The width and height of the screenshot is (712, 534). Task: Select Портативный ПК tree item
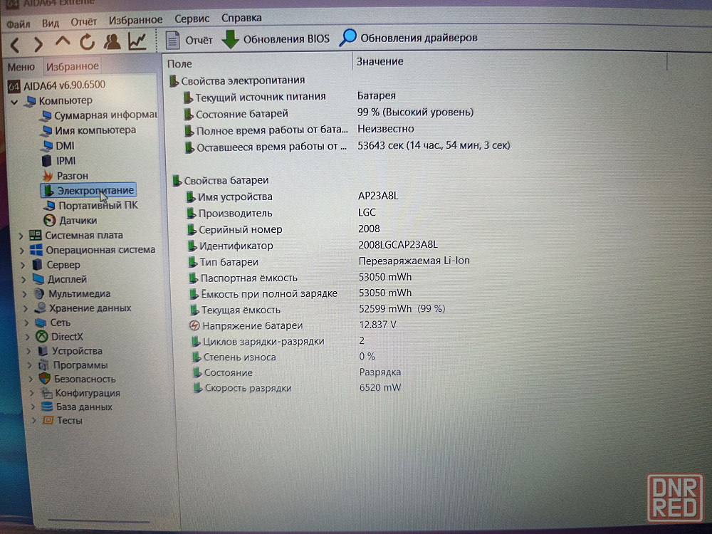[x=98, y=205]
